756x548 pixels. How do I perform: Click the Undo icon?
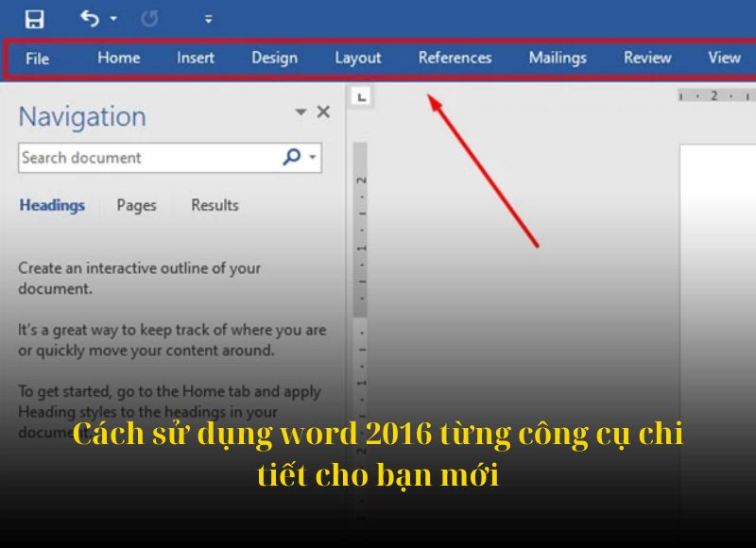[x=90, y=17]
